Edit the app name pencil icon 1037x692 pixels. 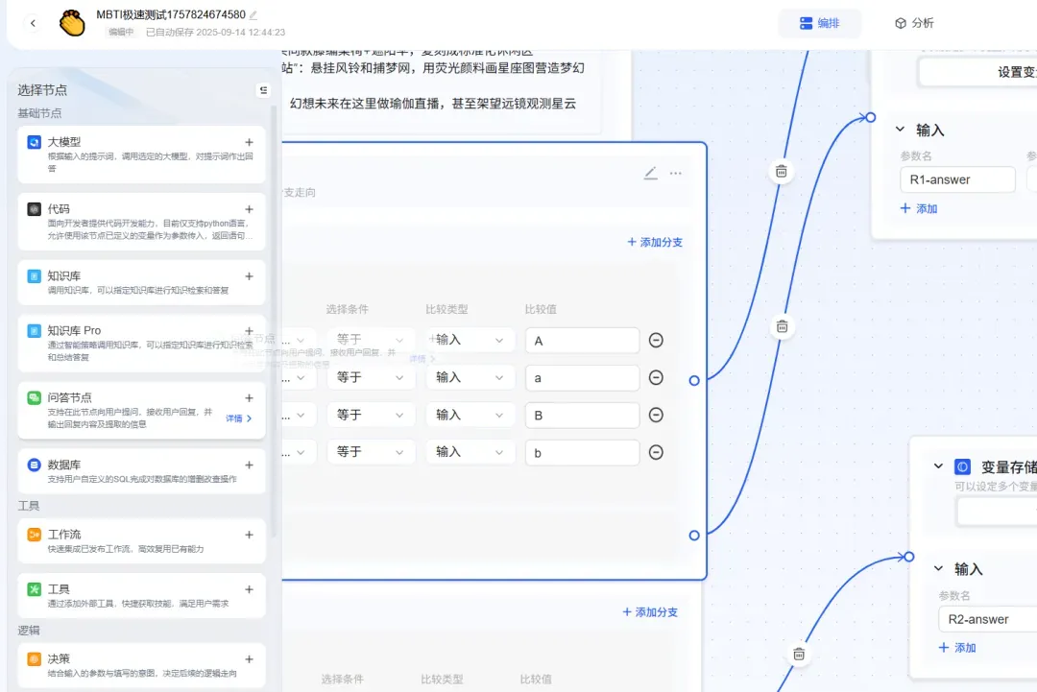[253, 14]
